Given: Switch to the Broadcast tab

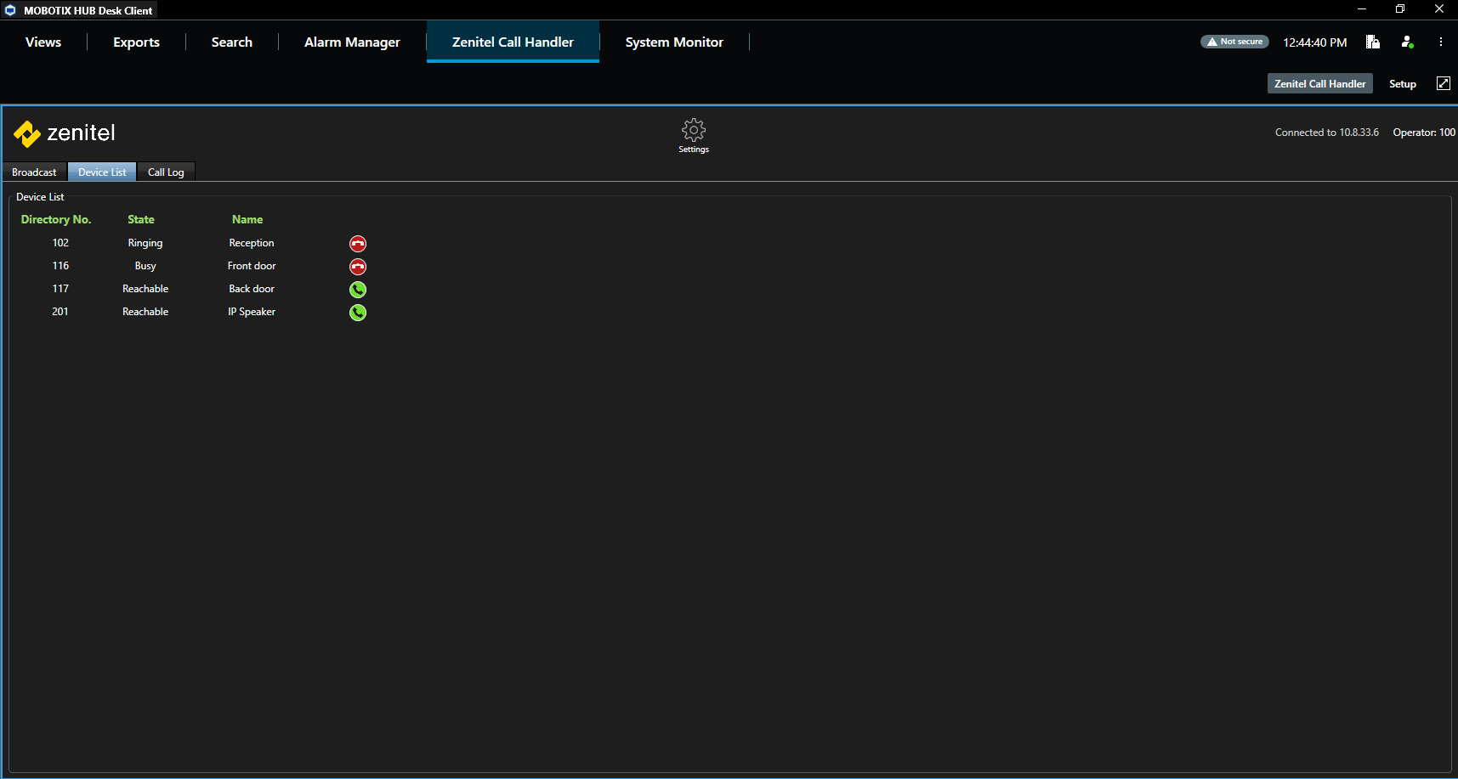Looking at the screenshot, I should [x=34, y=172].
